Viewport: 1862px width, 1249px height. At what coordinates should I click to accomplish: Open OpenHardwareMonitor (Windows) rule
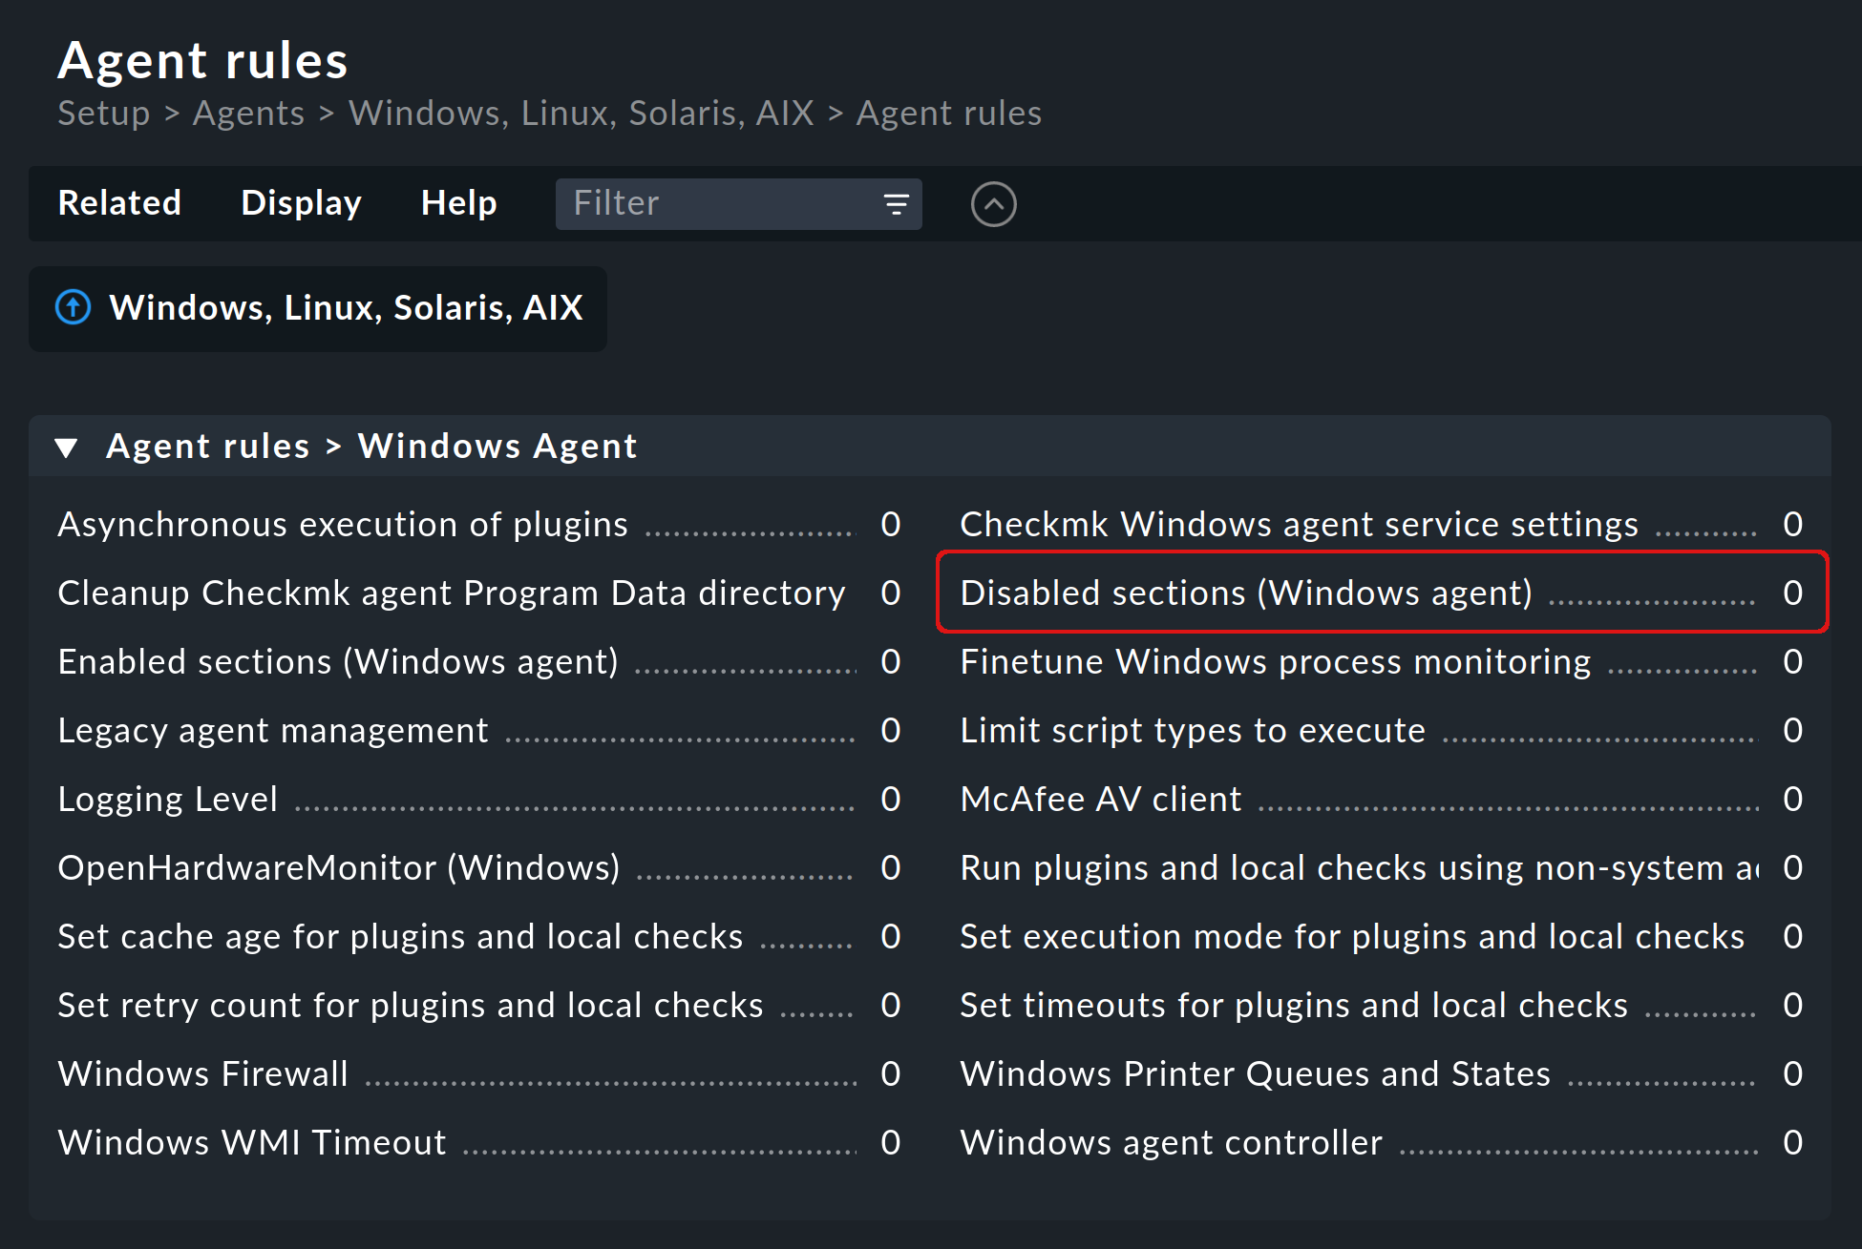339,868
